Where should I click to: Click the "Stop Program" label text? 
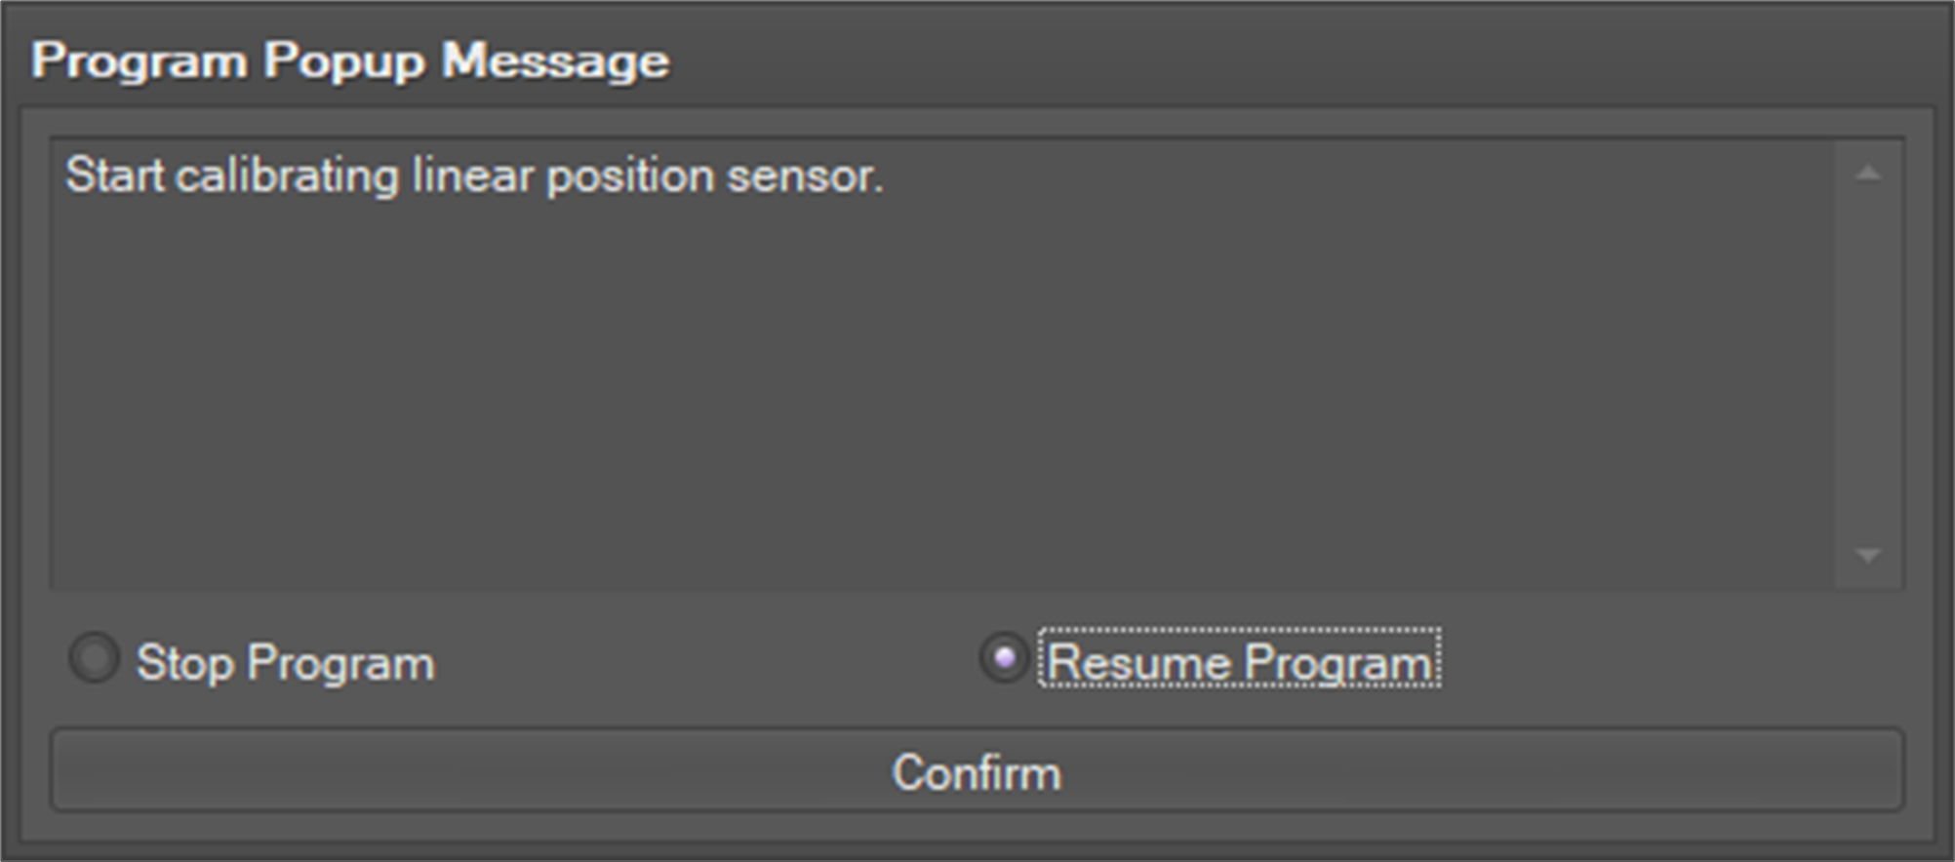(285, 663)
